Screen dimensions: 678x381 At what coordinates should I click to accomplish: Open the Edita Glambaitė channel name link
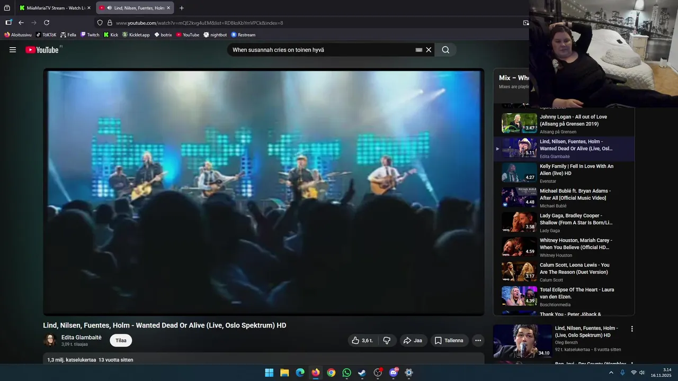click(81, 337)
